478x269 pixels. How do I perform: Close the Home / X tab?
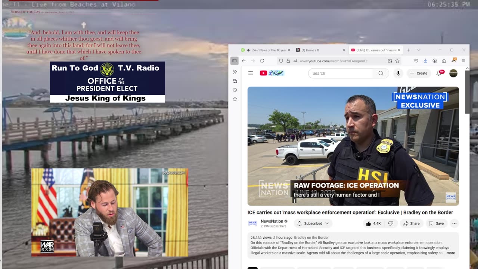(x=344, y=50)
